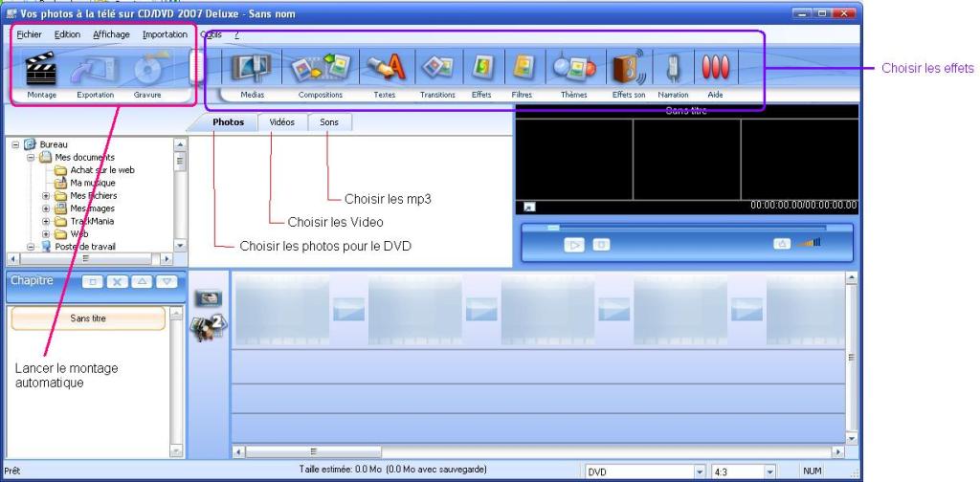980x482 pixels.
Task: Switch to the Vidéos tab
Action: point(282,122)
